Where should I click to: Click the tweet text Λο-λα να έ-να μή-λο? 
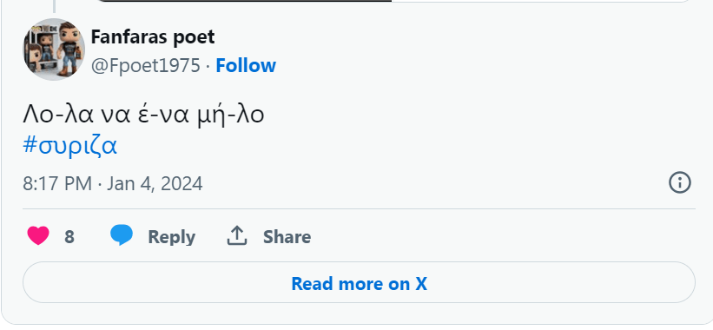point(143,115)
